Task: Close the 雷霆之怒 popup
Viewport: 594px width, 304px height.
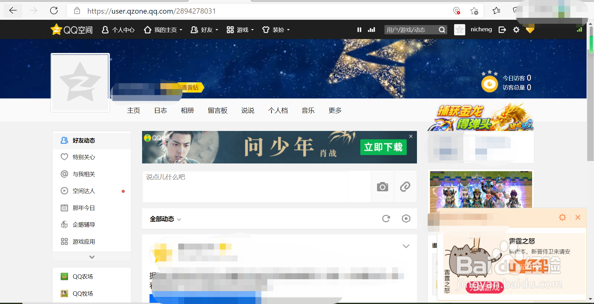Action: click(578, 217)
